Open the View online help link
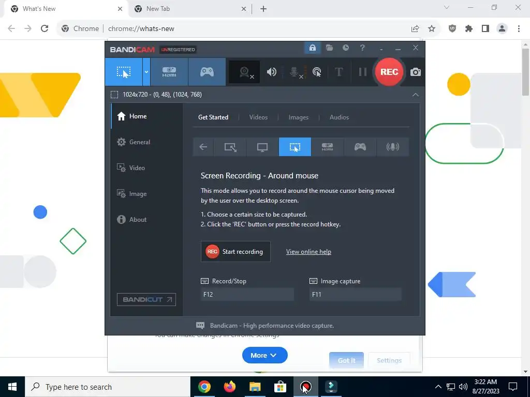The image size is (530, 397). coord(308,252)
